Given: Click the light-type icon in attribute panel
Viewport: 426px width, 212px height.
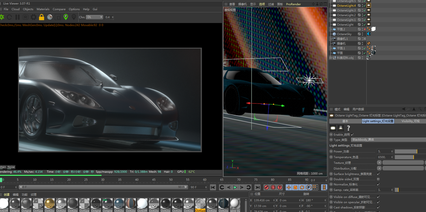Looking at the screenshot, I should [x=333, y=128].
